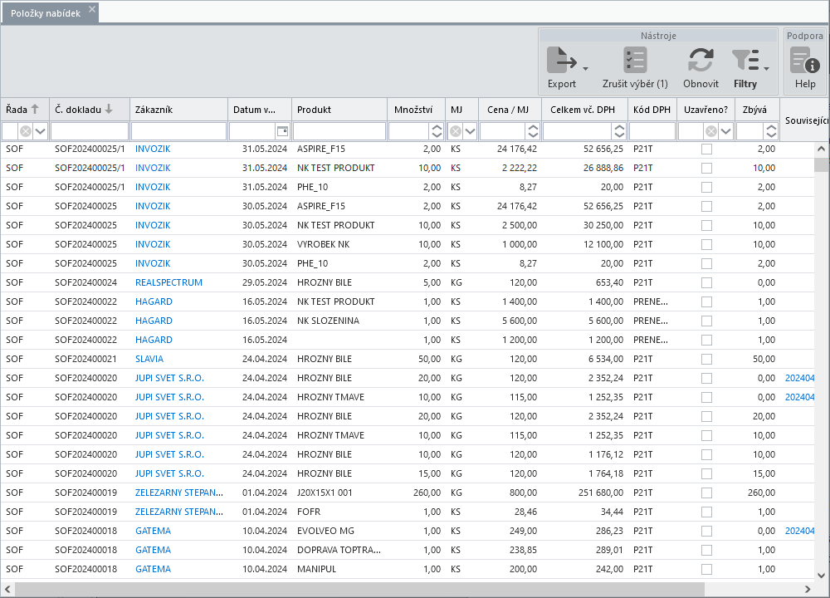
Task: Tick Uzavřeno? checkbox for SLAVIA row
Action: 706,359
